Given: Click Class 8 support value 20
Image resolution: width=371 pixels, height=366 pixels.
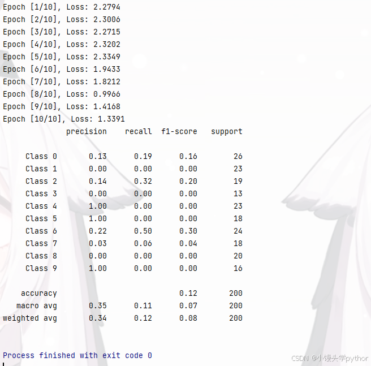Looking at the screenshot, I should tap(238, 256).
